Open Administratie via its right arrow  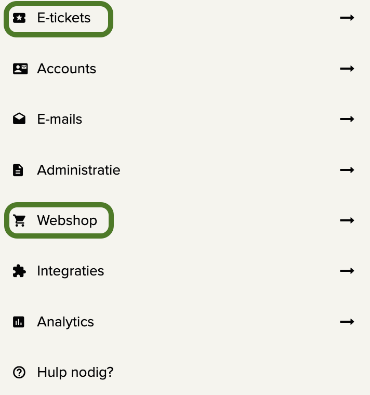click(347, 170)
